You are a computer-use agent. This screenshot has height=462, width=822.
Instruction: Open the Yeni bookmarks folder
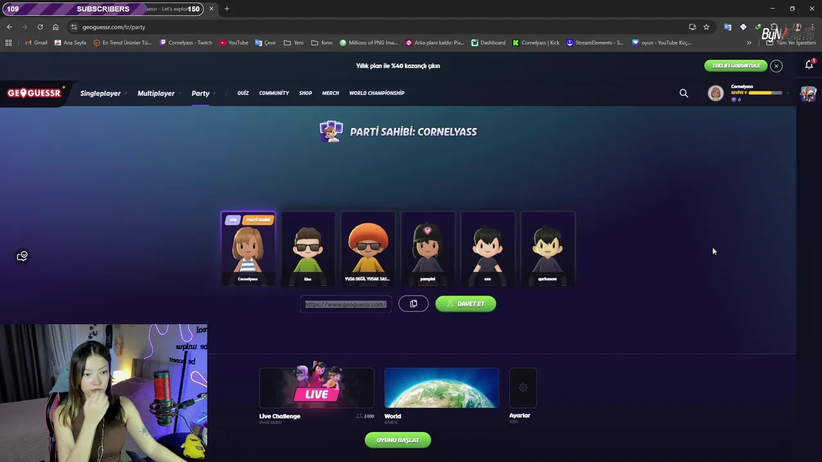point(293,43)
